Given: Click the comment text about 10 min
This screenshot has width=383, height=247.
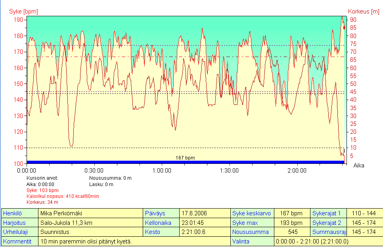Looking at the screenshot, I should [86, 241].
